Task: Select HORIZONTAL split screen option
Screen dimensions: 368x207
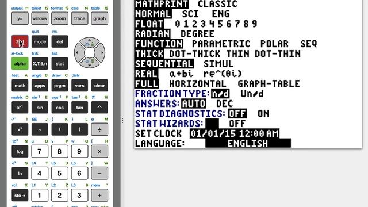Action: [198, 83]
